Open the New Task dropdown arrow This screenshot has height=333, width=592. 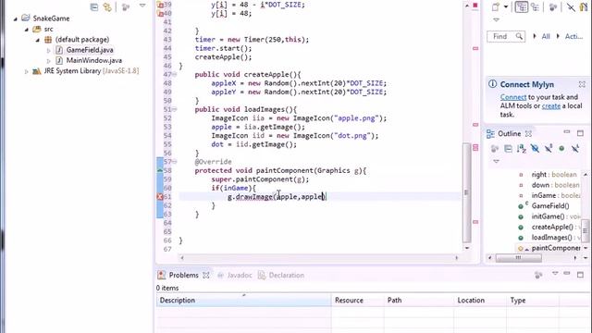506,6
